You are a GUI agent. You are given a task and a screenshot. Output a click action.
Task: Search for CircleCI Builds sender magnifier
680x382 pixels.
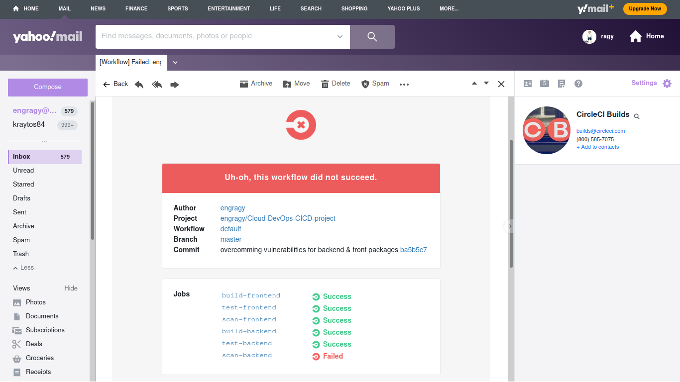coord(637,116)
